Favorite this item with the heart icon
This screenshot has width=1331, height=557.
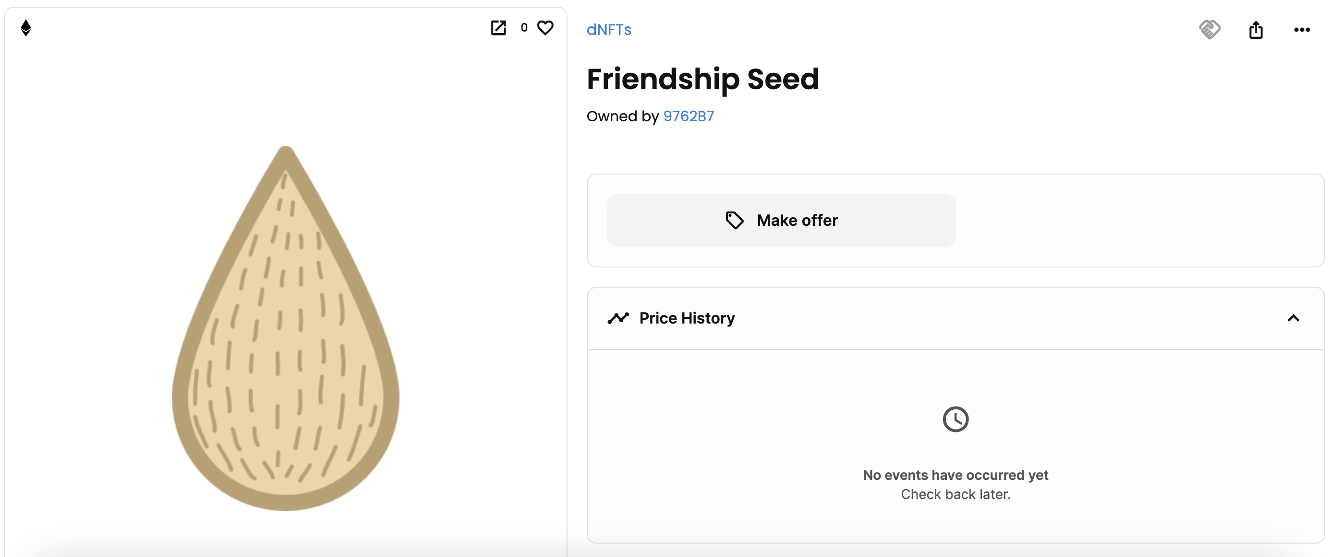(x=545, y=28)
